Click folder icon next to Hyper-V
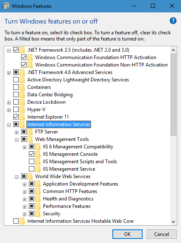Viewport: 181px width, 243px height. click(x=22, y=110)
